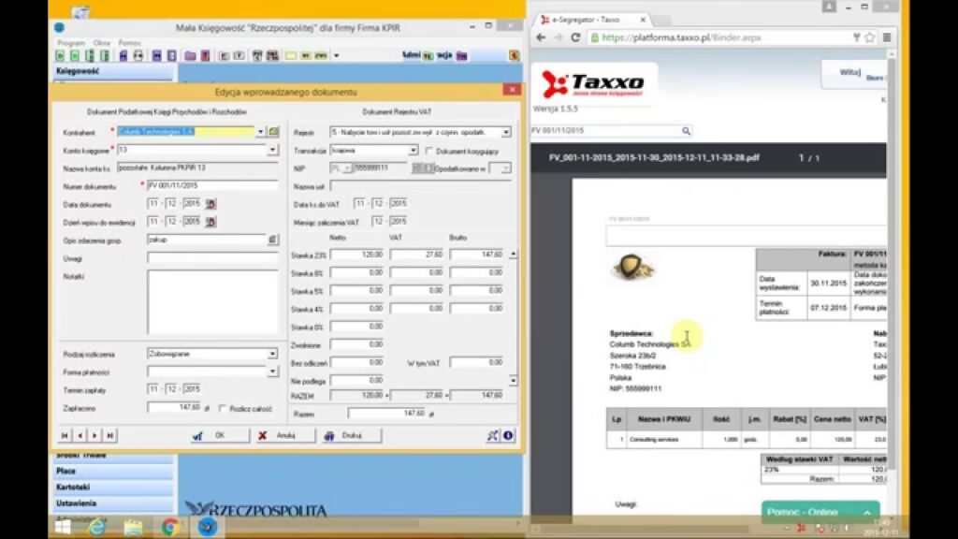Open calendar picker for Dzień wpisu do ewidencji
958x539 pixels.
point(210,222)
